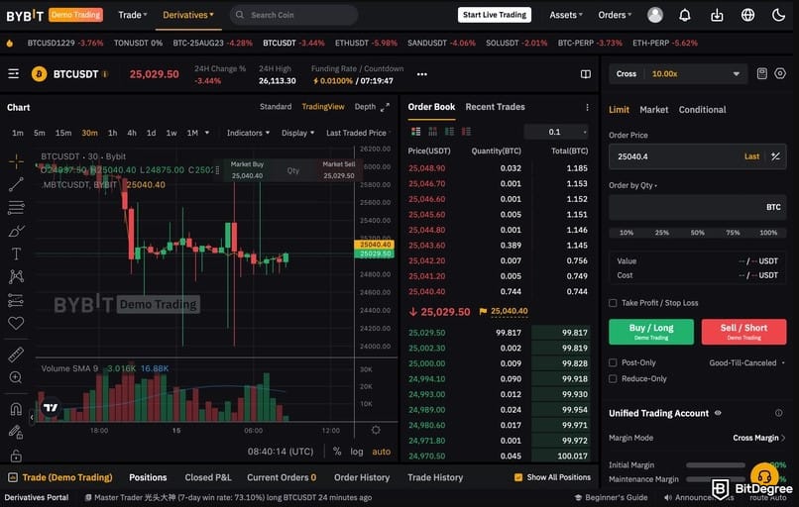Select the patterns drawing tool
This screenshot has height=507, width=799.
pyautogui.click(x=16, y=276)
